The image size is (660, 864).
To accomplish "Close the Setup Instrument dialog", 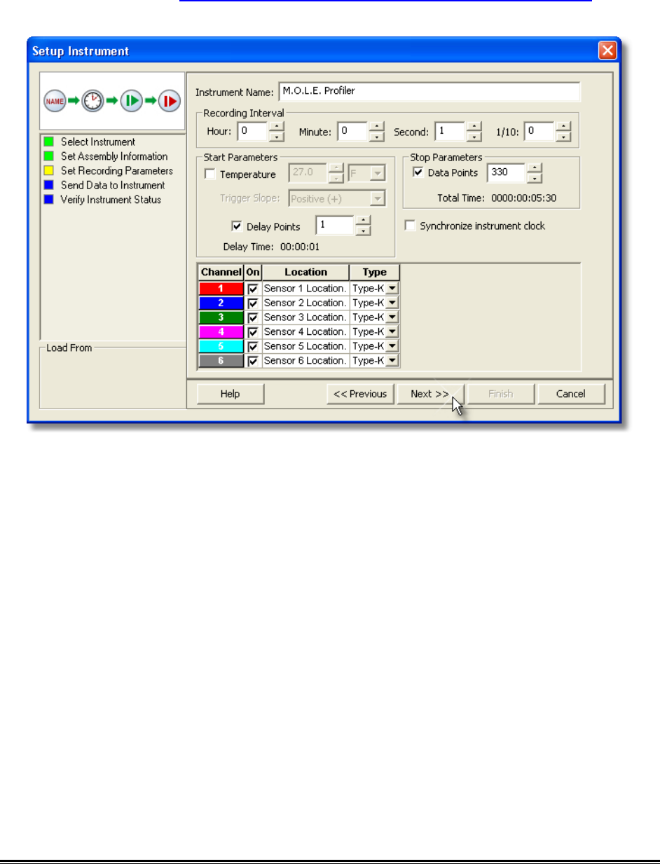I will pyautogui.click(x=607, y=51).
